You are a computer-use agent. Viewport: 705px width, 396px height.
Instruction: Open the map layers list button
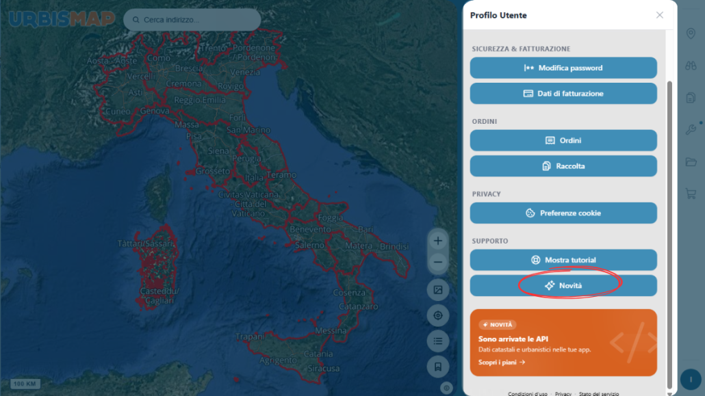click(437, 341)
